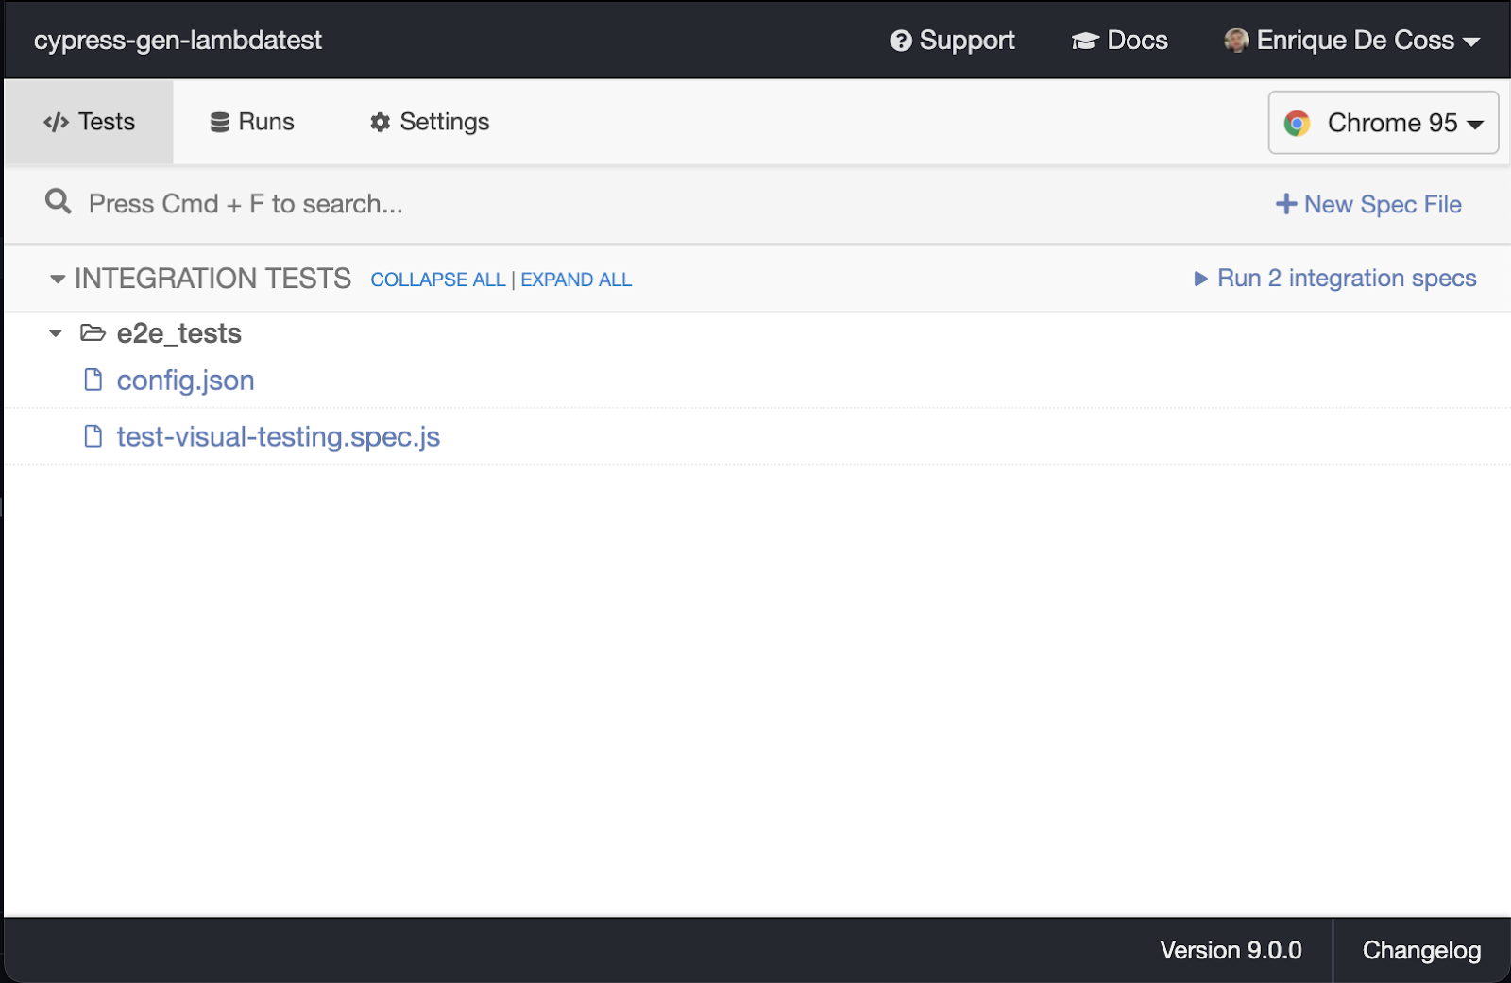Viewport: 1511px width, 983px height.
Task: Click the e2e_tests open folder icon
Action: (93, 332)
